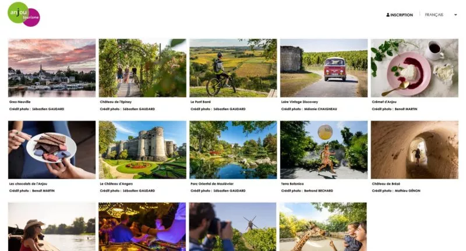Viewport: 466px width, 251px height.
Task: Open the night market lights photo
Action: pos(142,227)
